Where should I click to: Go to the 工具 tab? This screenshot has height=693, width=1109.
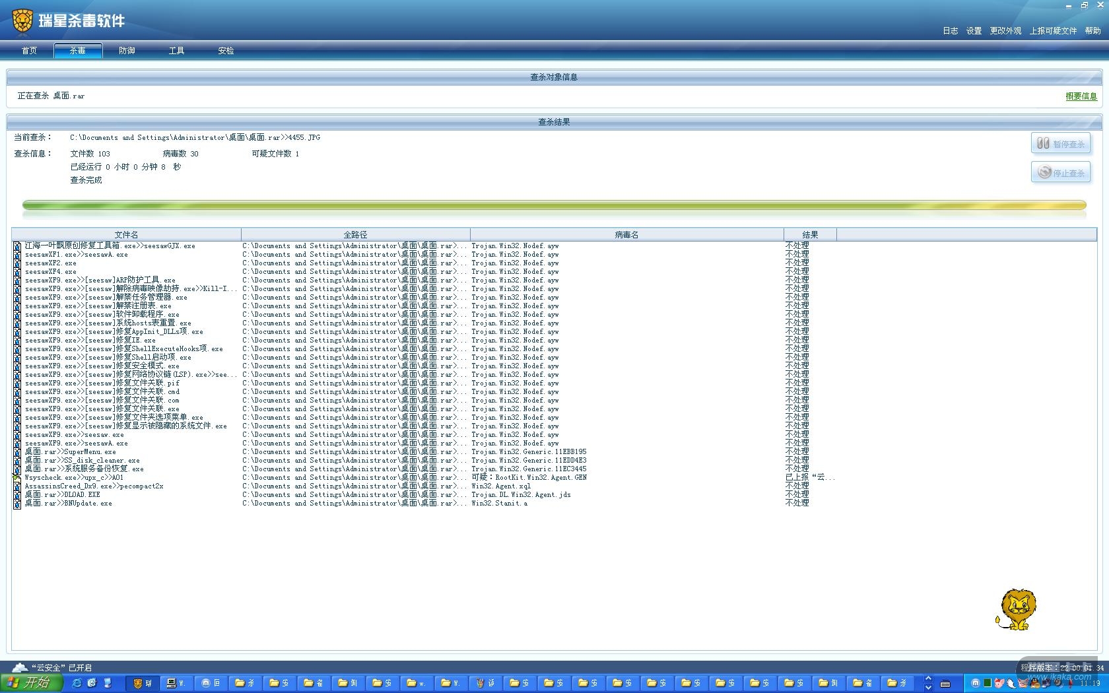tap(176, 51)
